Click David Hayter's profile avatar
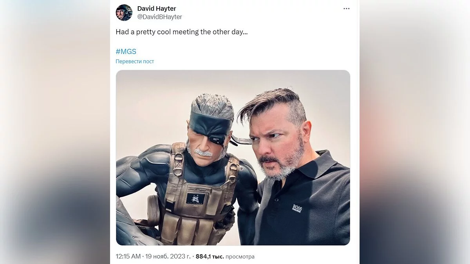This screenshot has width=470, height=264. [x=124, y=13]
